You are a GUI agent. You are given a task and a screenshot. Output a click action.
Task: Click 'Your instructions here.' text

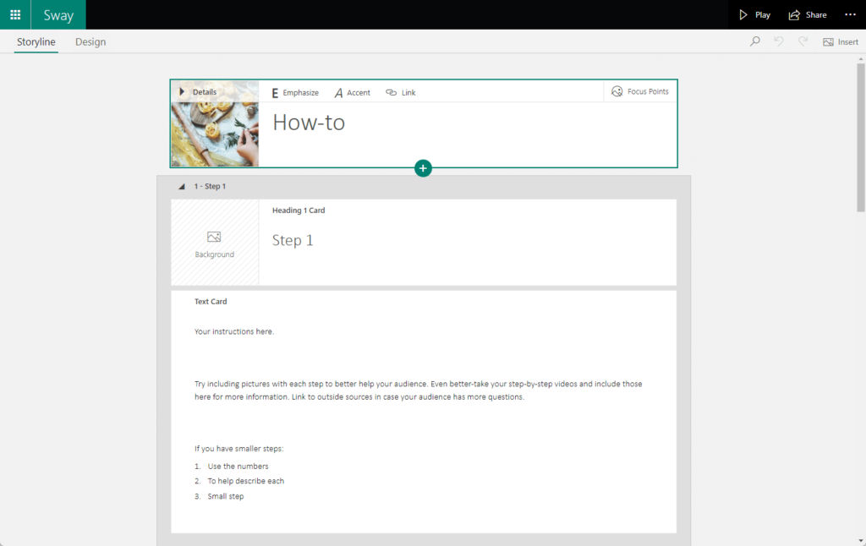point(234,332)
